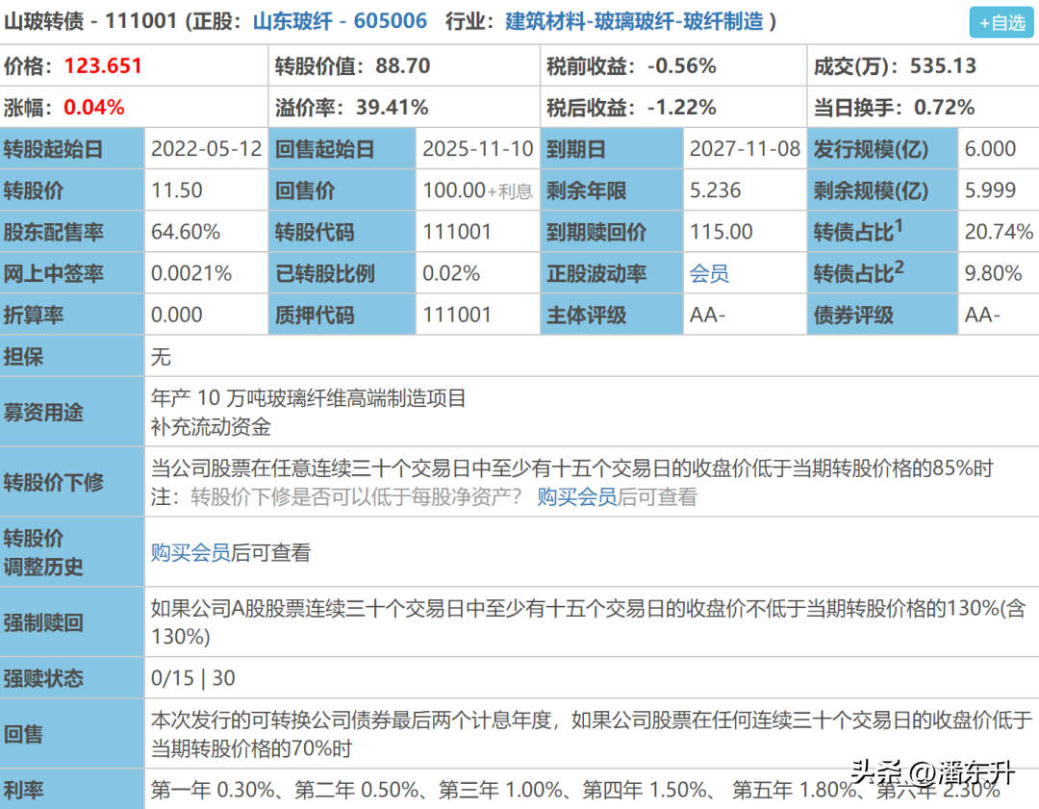Click the 强赎状态 value 0/15 | 30

pyautogui.click(x=192, y=678)
